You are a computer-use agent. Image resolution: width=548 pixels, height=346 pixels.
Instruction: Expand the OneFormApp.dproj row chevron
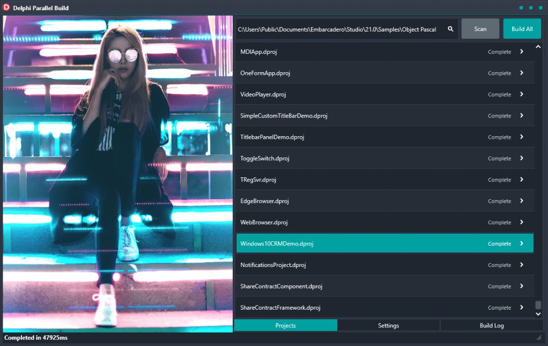pos(521,73)
